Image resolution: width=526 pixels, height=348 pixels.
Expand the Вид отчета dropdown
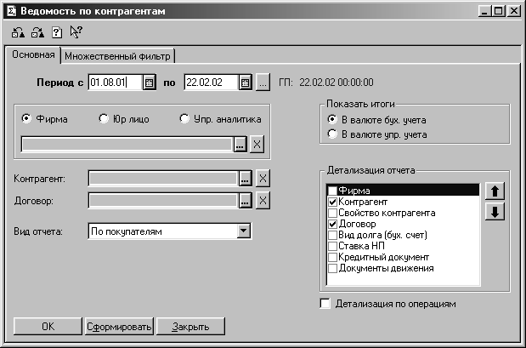(x=244, y=230)
